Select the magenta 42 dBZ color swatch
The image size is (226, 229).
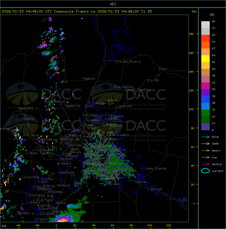(x=205, y=86)
